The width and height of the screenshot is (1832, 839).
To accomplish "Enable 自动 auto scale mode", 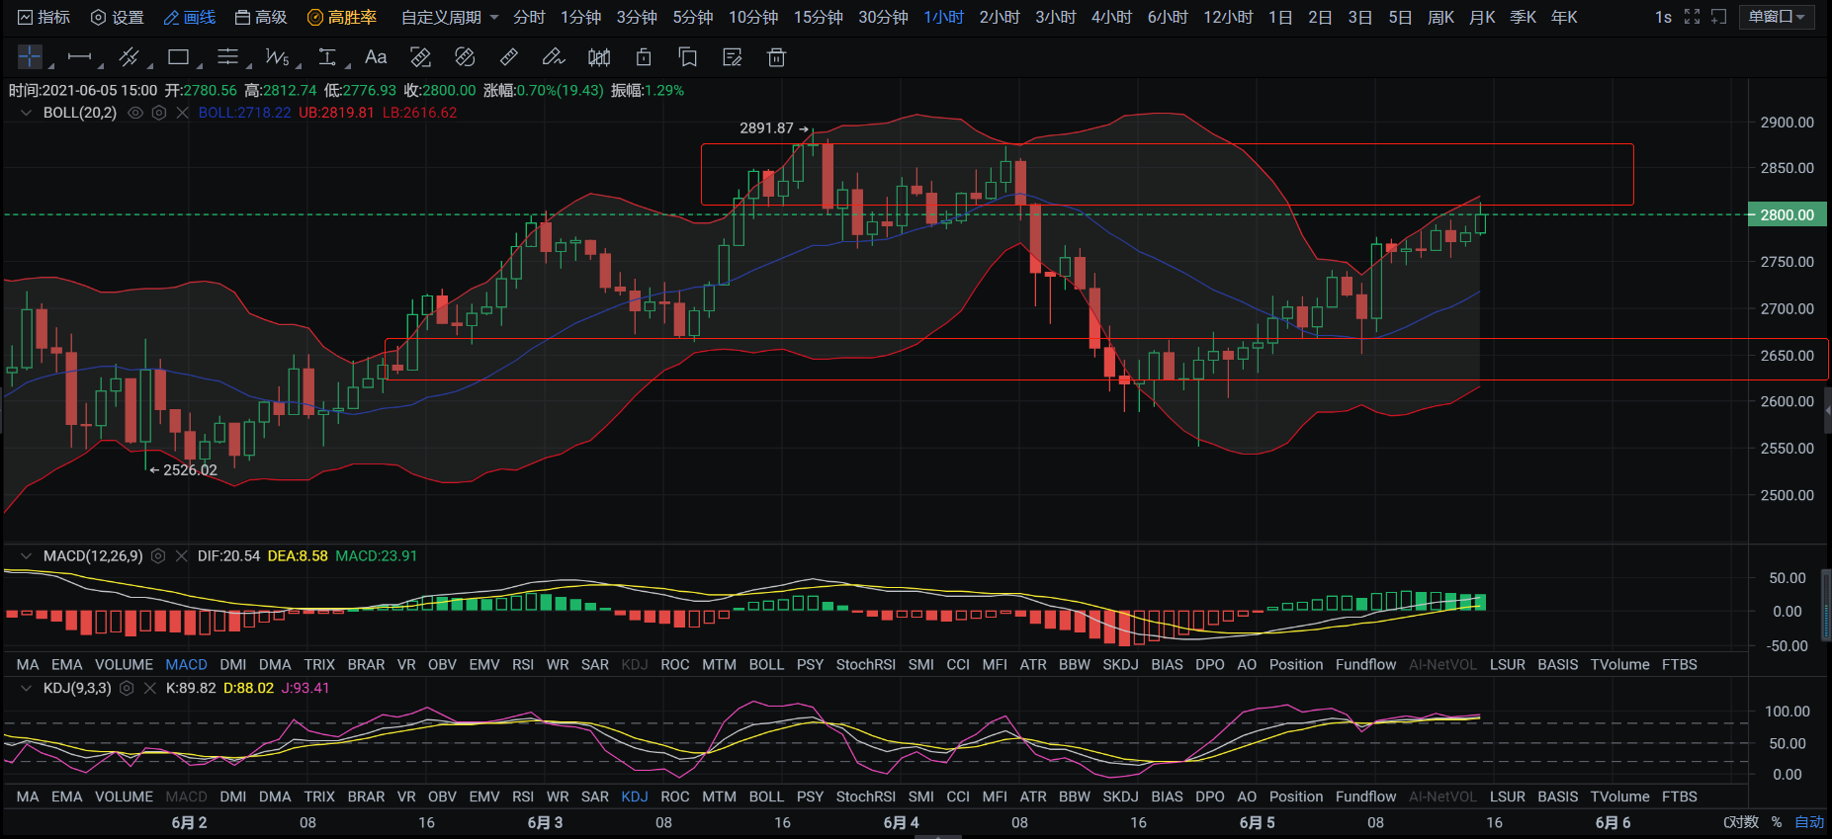I will (x=1809, y=822).
